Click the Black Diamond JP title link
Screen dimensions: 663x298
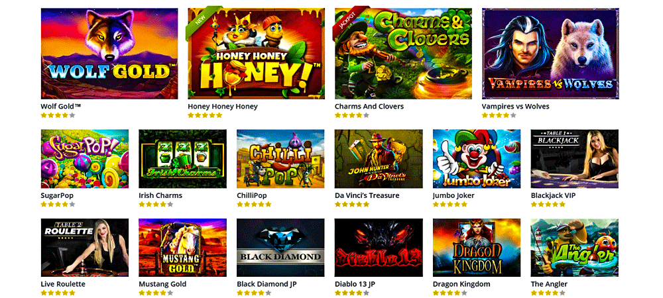point(267,284)
